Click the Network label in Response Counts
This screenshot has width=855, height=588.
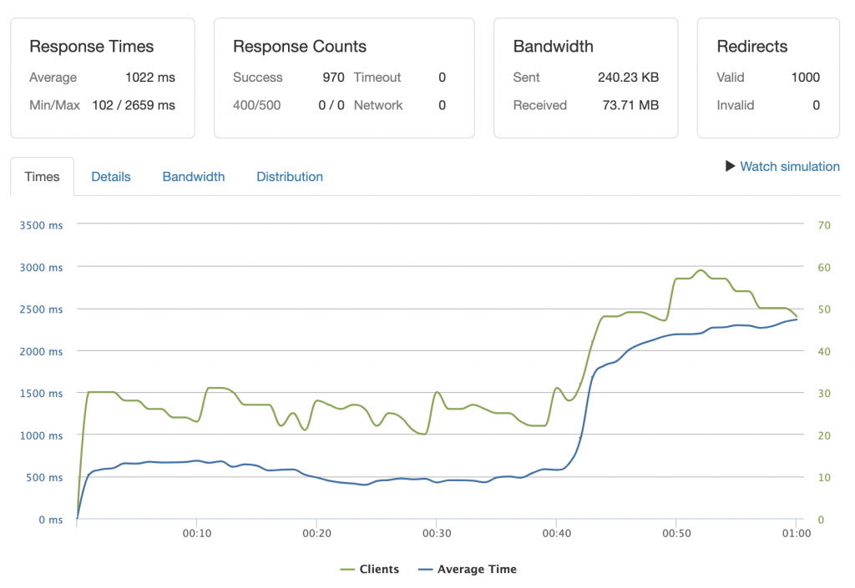[378, 105]
